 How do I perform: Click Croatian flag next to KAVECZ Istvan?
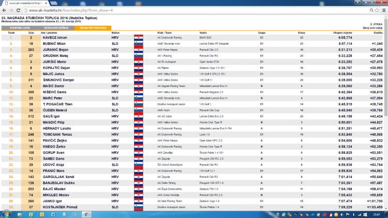[x=138, y=37]
